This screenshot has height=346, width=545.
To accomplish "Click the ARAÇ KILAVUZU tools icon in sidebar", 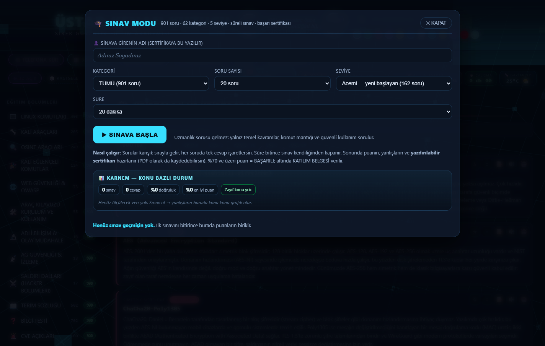I will (13, 212).
